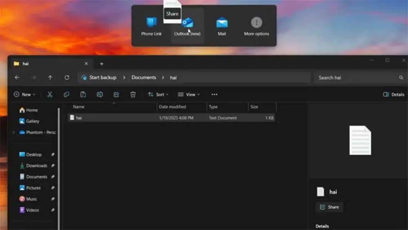
Task: Click the Delete trash icon
Action: [x=133, y=94]
